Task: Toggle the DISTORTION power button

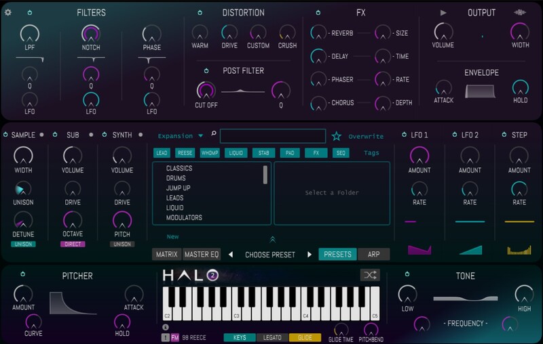Action: coord(200,13)
